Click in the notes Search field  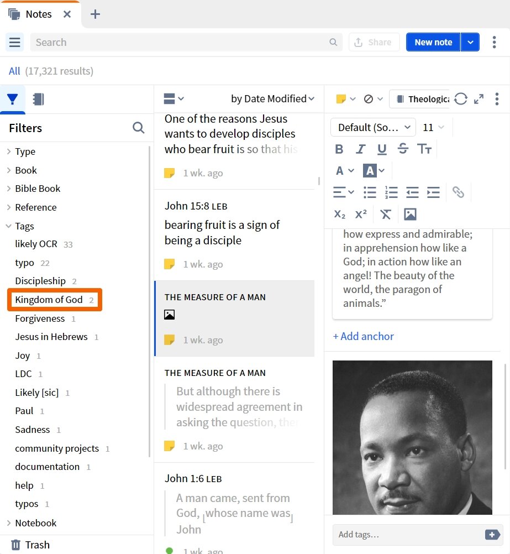point(186,43)
